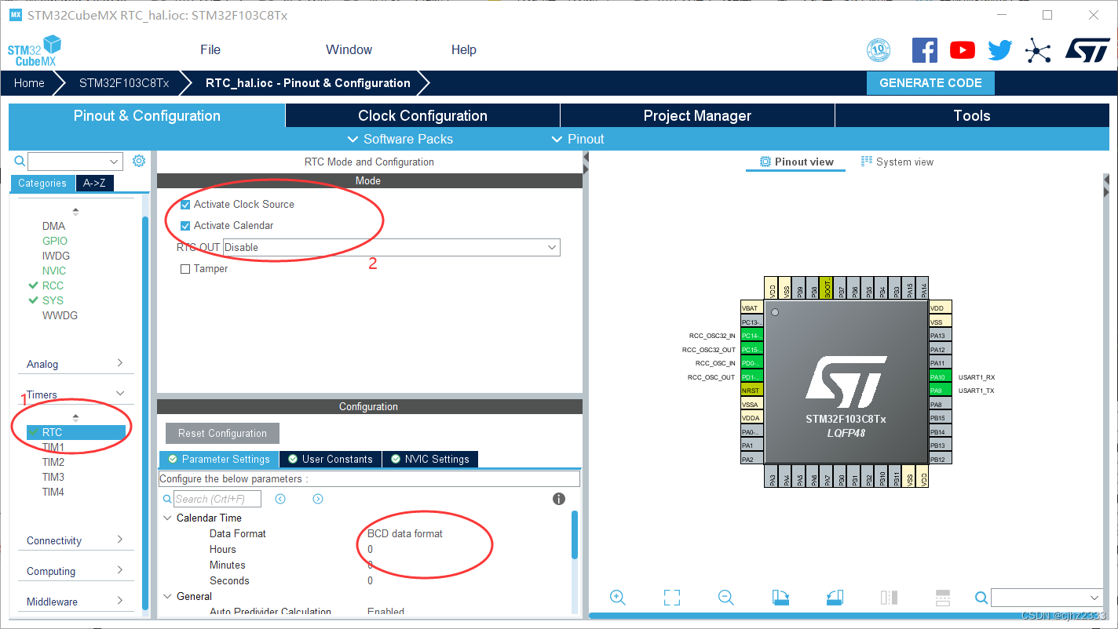
Task: Click the Reset Configuration button
Action: tap(222, 433)
